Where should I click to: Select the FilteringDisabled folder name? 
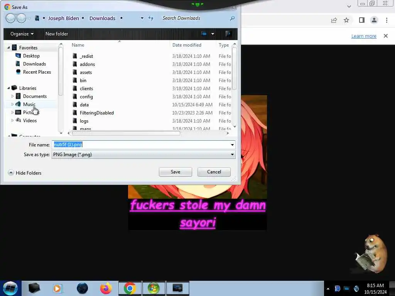(x=97, y=113)
